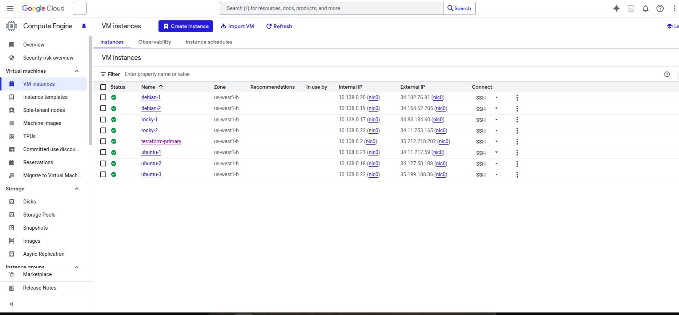
Task: Sort by Name using the arrow icon
Action: (161, 87)
